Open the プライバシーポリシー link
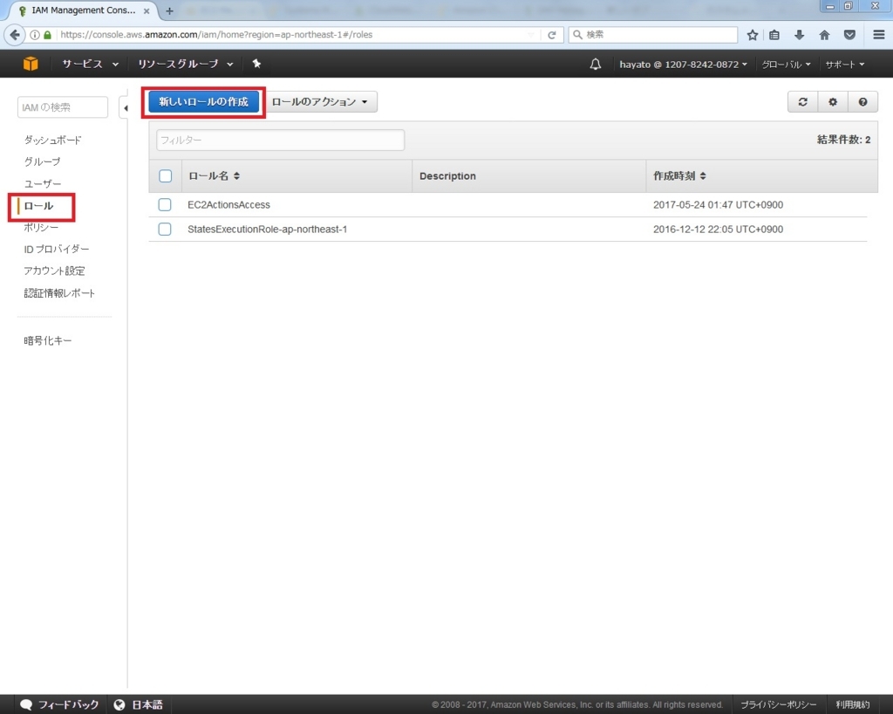Viewport: 893px width, 714px height. 778,705
